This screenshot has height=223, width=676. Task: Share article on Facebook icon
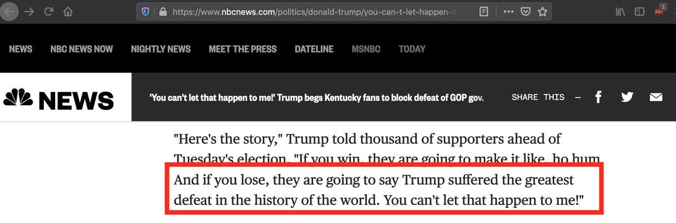pyautogui.click(x=598, y=97)
